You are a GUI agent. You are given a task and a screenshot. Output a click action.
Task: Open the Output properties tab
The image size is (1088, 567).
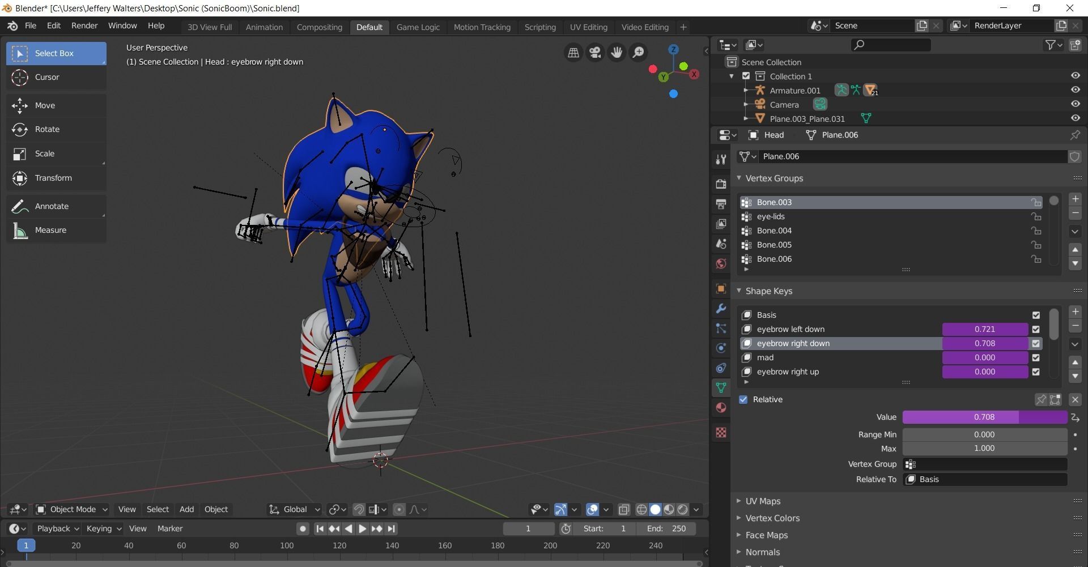pos(721,204)
